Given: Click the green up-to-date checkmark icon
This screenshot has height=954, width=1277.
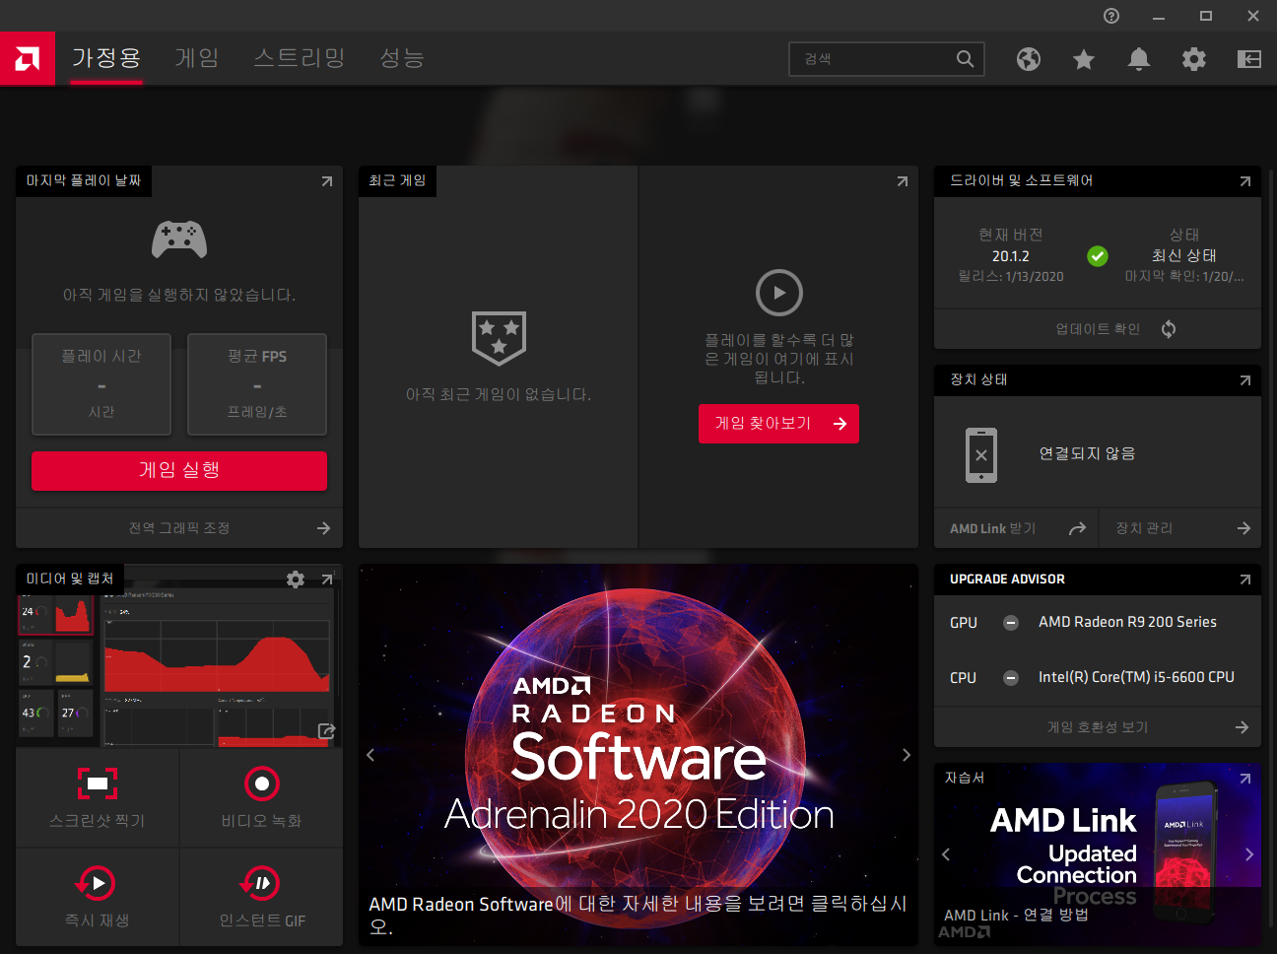Looking at the screenshot, I should coord(1098,256).
